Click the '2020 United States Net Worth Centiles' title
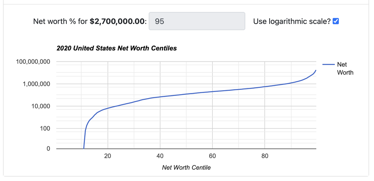 coord(117,49)
